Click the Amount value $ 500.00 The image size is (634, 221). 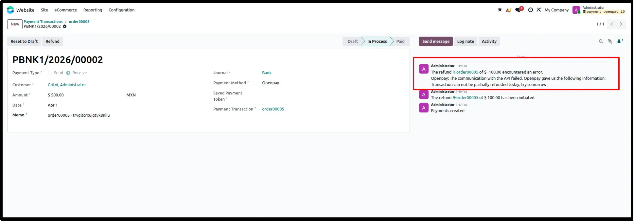click(56, 95)
